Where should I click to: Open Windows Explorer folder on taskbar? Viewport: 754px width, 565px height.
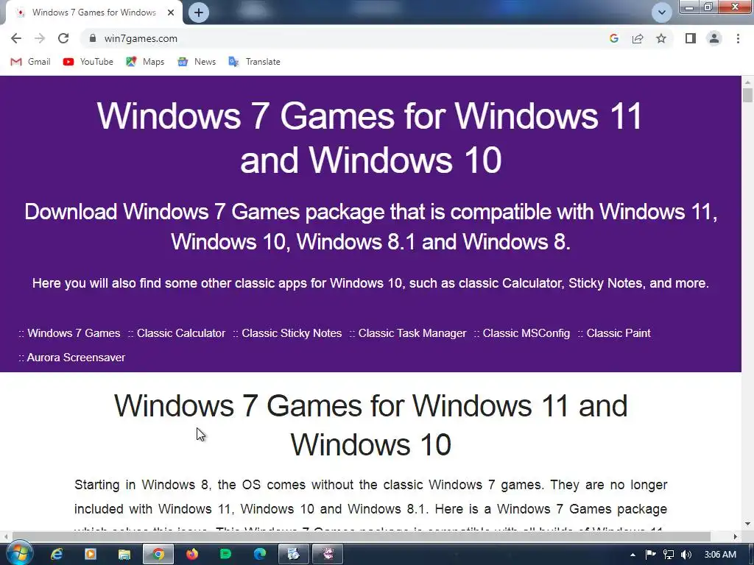click(x=124, y=554)
